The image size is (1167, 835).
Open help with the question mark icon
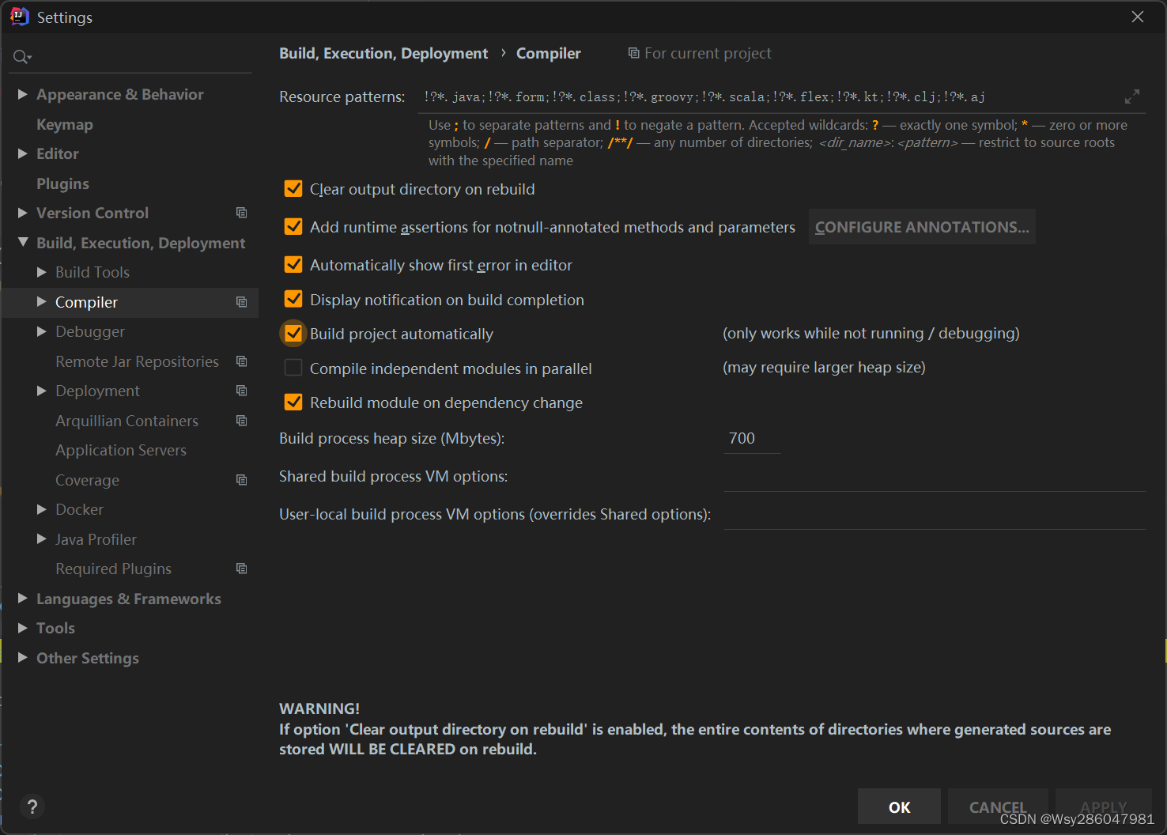(x=32, y=807)
